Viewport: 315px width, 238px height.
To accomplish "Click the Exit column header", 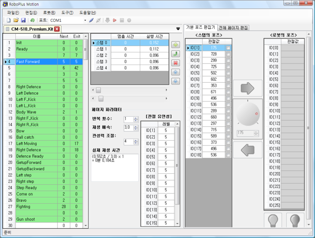I will [76, 36].
